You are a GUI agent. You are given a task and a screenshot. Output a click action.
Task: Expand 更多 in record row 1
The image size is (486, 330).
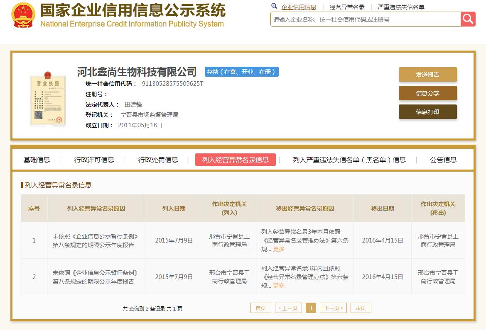(279, 249)
